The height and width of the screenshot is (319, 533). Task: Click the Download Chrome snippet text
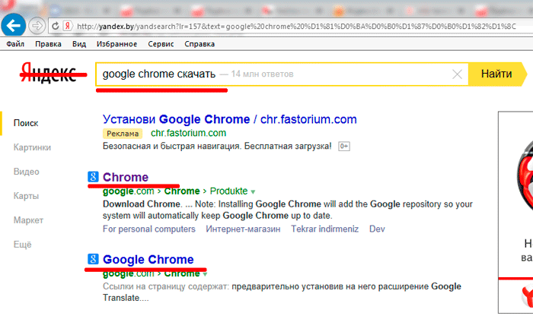click(142, 204)
